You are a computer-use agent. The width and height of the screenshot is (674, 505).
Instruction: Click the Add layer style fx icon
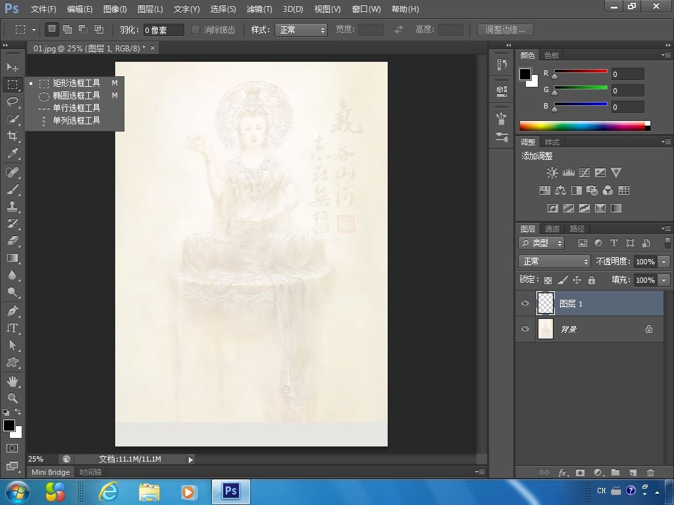coord(563,473)
